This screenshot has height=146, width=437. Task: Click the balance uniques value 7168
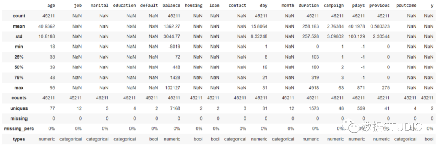point(174,108)
